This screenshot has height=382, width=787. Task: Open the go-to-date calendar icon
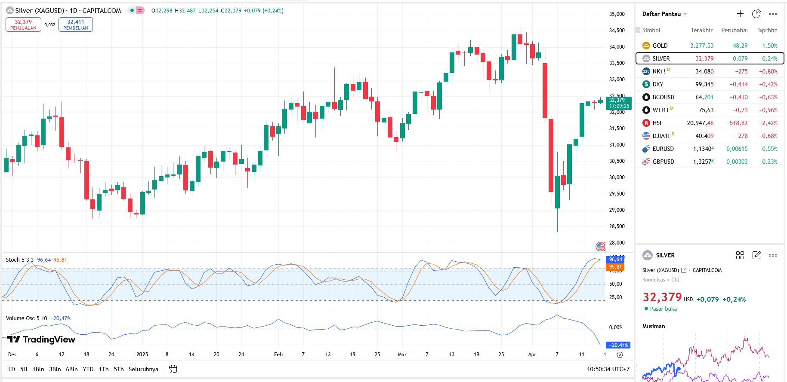coord(173,369)
